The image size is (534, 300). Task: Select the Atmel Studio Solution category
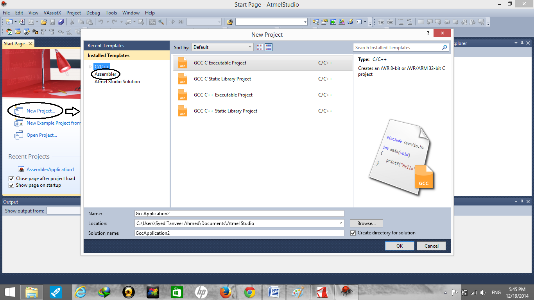117,82
